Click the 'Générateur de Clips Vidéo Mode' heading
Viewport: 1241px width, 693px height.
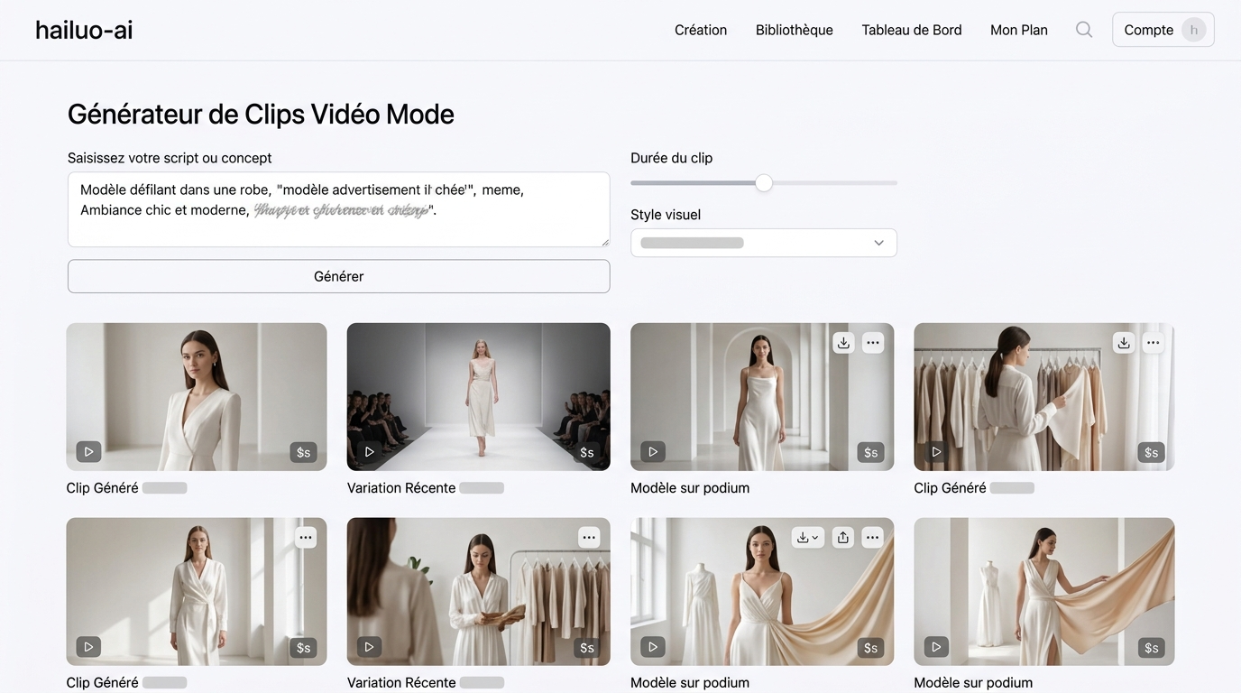(261, 115)
